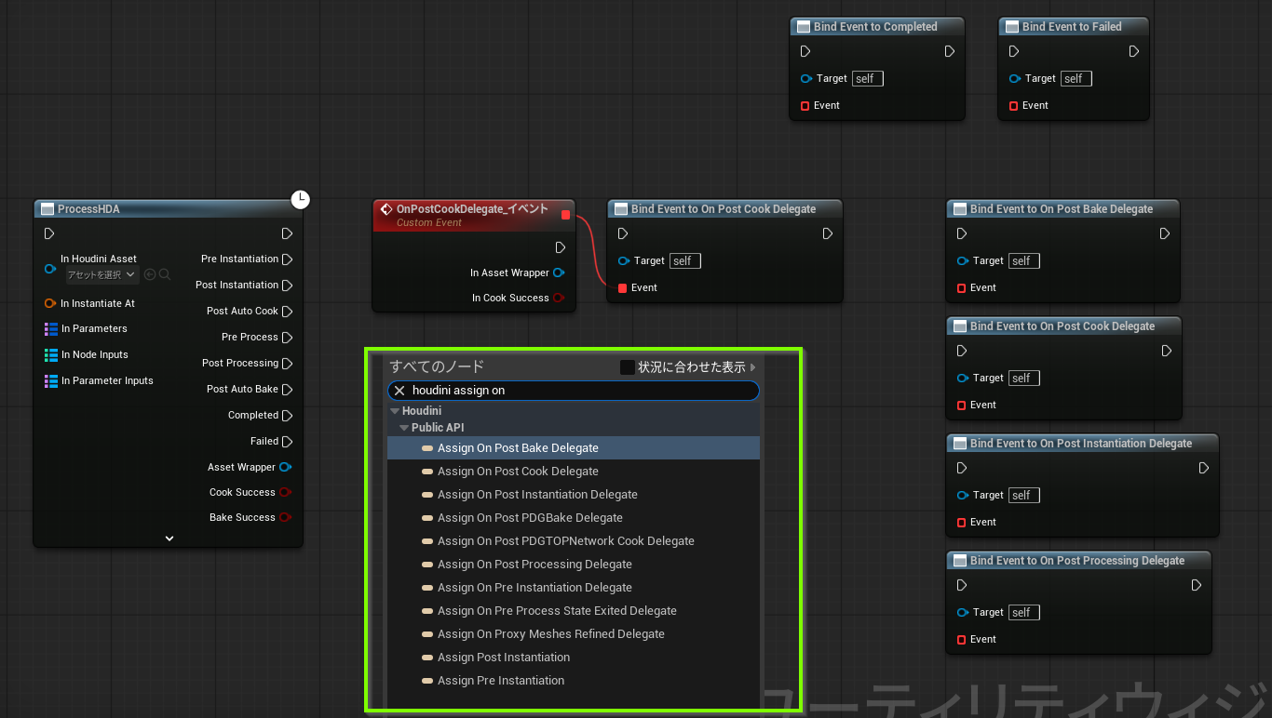Image resolution: width=1272 pixels, height=718 pixels.
Task: Select Assign On Post Cook Delegate
Action: pos(574,472)
